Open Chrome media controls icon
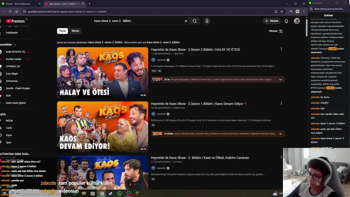 [291, 11]
